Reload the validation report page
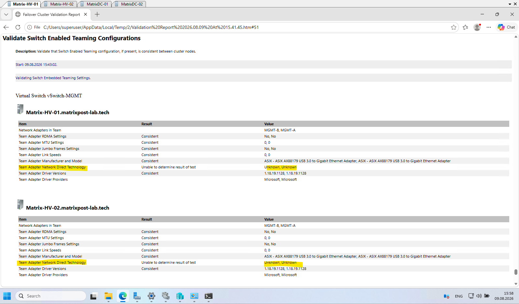The width and height of the screenshot is (519, 304). point(18,27)
